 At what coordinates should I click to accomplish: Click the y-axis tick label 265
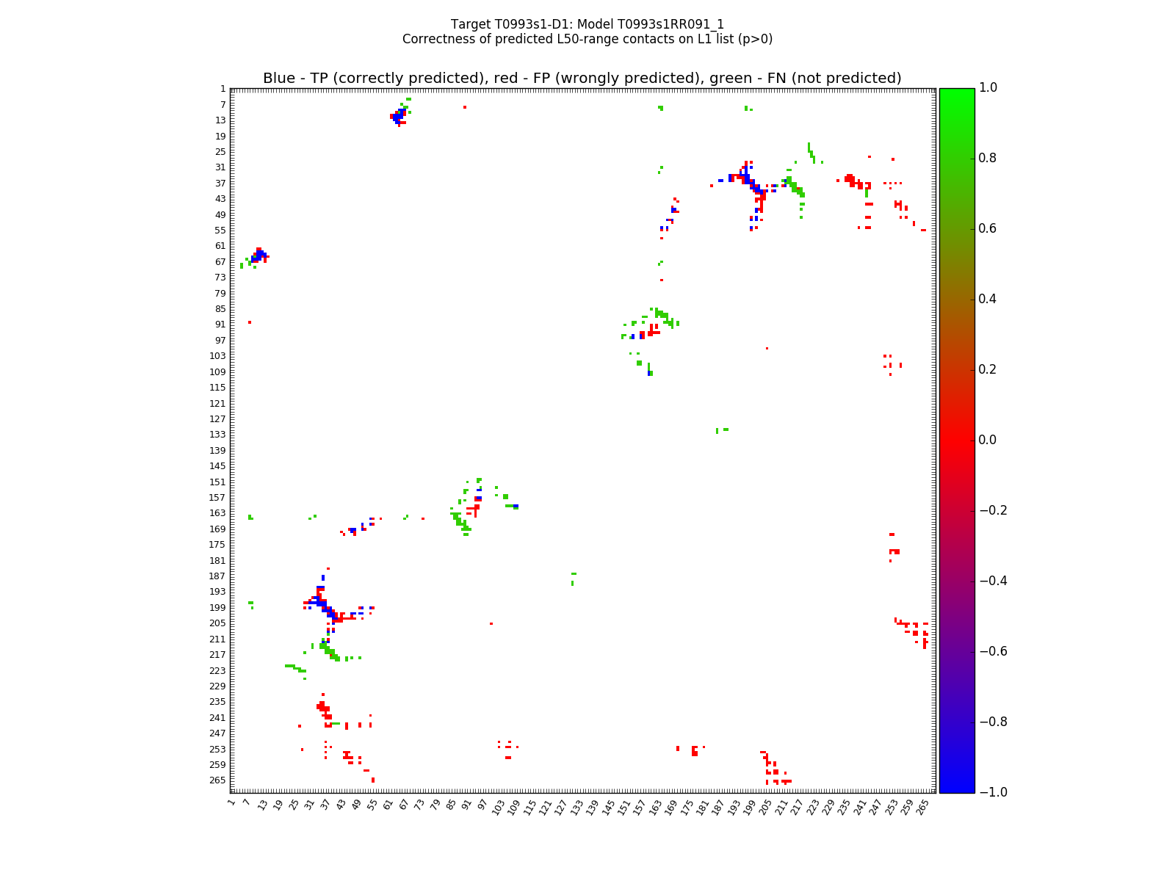coord(217,780)
